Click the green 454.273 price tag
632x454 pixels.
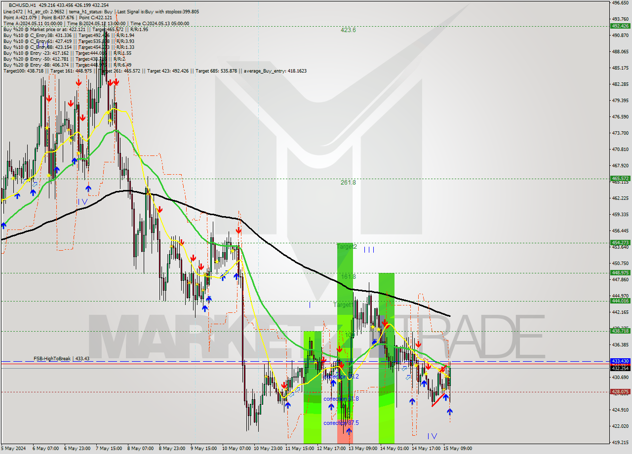point(620,243)
